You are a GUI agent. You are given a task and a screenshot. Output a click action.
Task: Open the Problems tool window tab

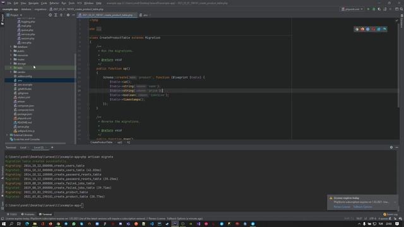(x=28, y=214)
